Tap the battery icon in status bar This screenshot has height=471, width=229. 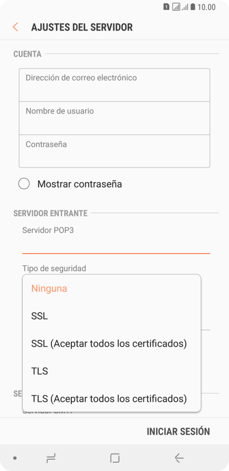192,7
